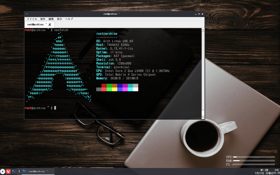Screen dimensions: 280x175
Task: Click the 94% battery indicator
Action: [276, 170]
